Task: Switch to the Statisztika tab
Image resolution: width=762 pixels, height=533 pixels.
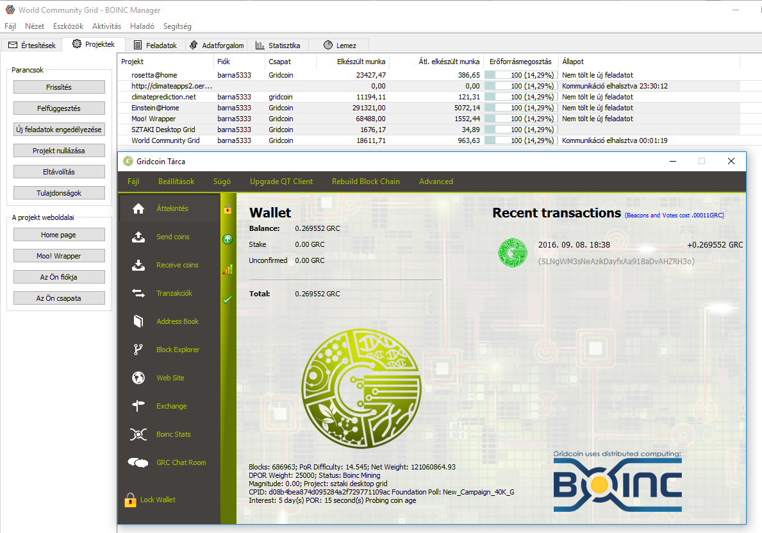Action: click(277, 46)
